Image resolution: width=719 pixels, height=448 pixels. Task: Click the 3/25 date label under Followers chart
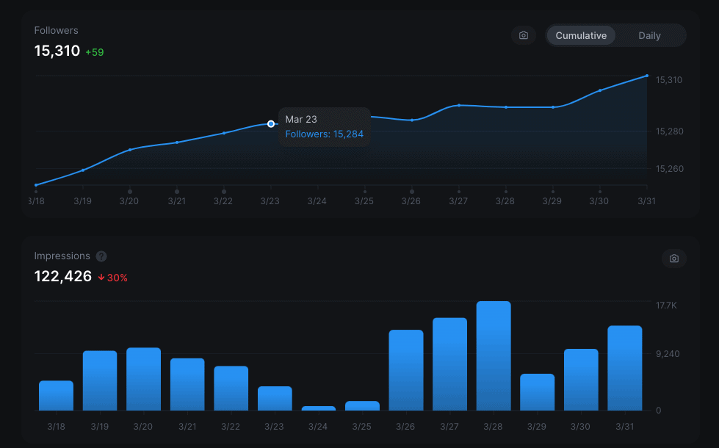coord(364,200)
